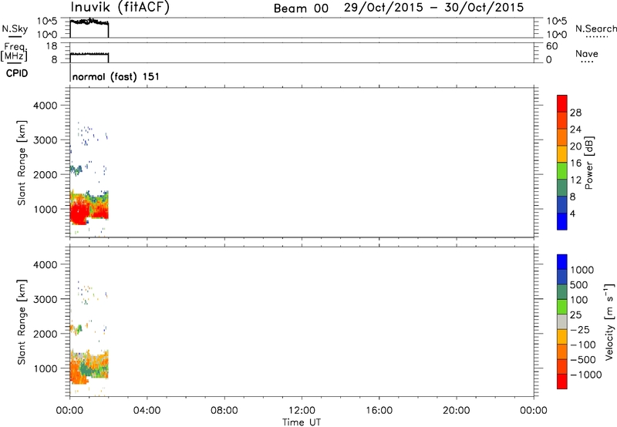Click the '20:00' time axis label
The height and width of the screenshot is (427, 617).
click(456, 411)
